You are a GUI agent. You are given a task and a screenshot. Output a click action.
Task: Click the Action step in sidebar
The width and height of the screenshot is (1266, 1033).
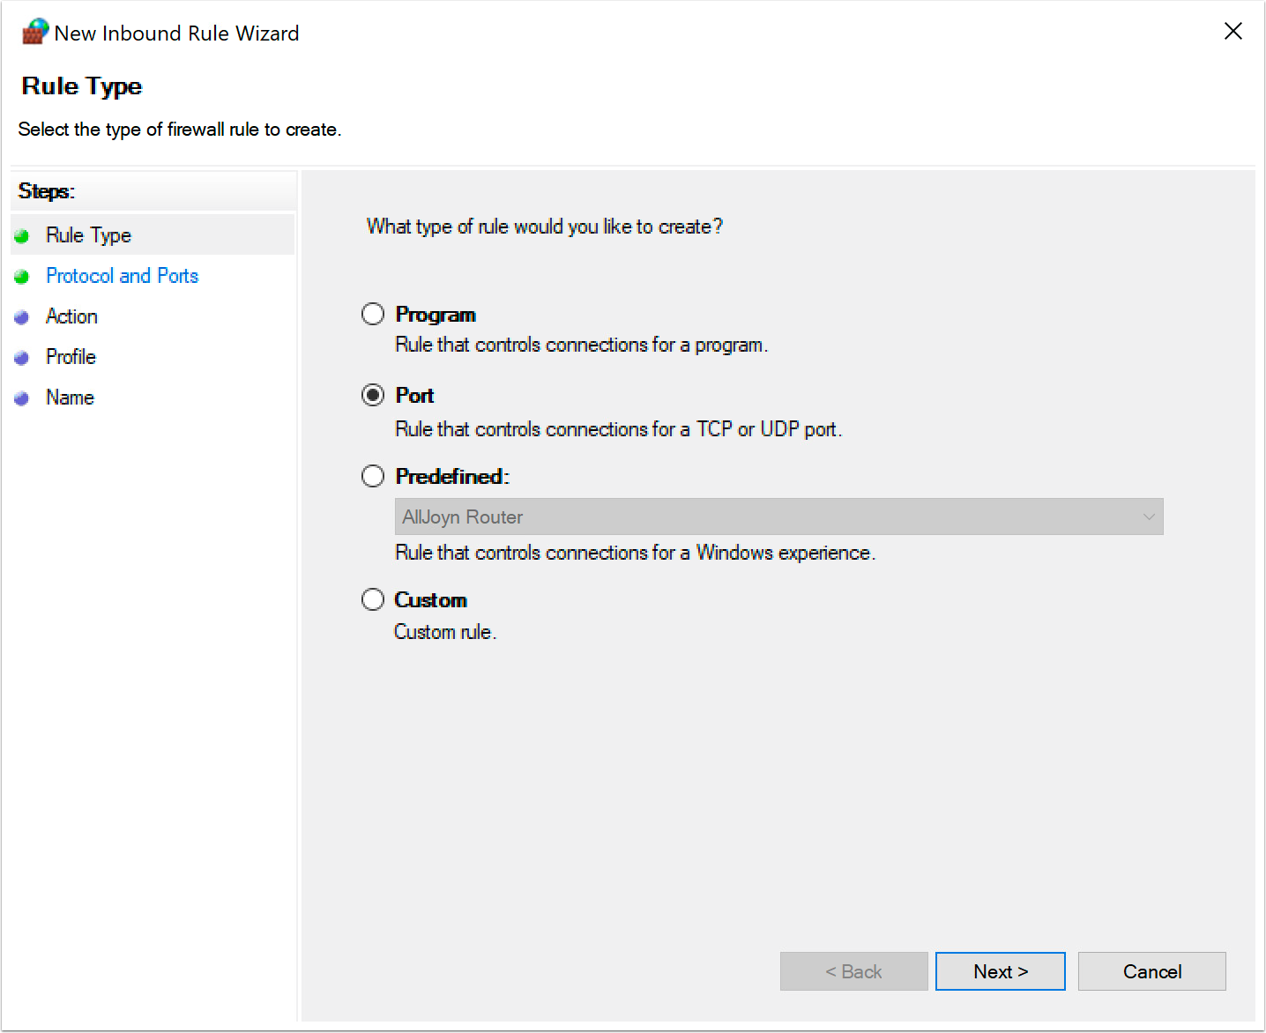tap(71, 316)
